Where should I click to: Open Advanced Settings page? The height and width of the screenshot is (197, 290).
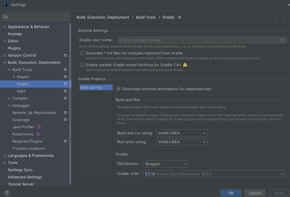click(25, 177)
